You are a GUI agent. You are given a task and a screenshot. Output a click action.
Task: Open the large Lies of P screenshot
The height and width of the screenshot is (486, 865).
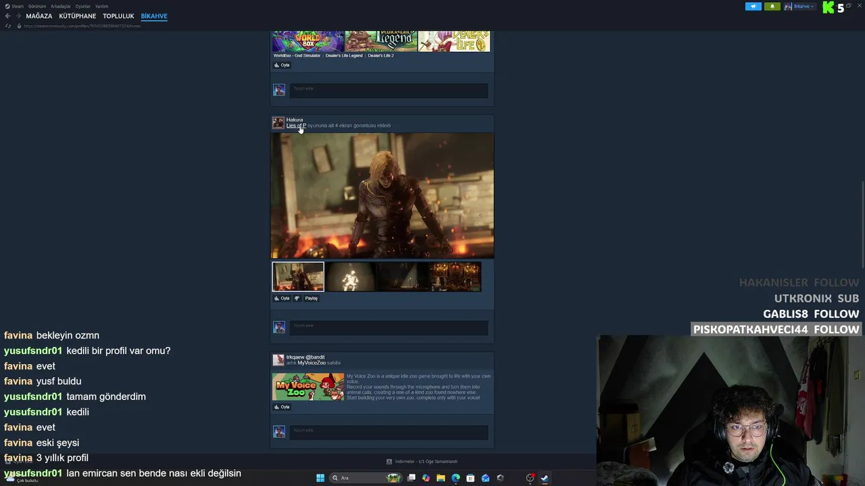pyautogui.click(x=382, y=196)
